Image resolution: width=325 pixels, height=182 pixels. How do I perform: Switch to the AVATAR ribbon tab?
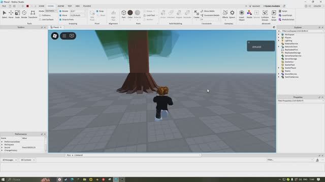coord(61,6)
